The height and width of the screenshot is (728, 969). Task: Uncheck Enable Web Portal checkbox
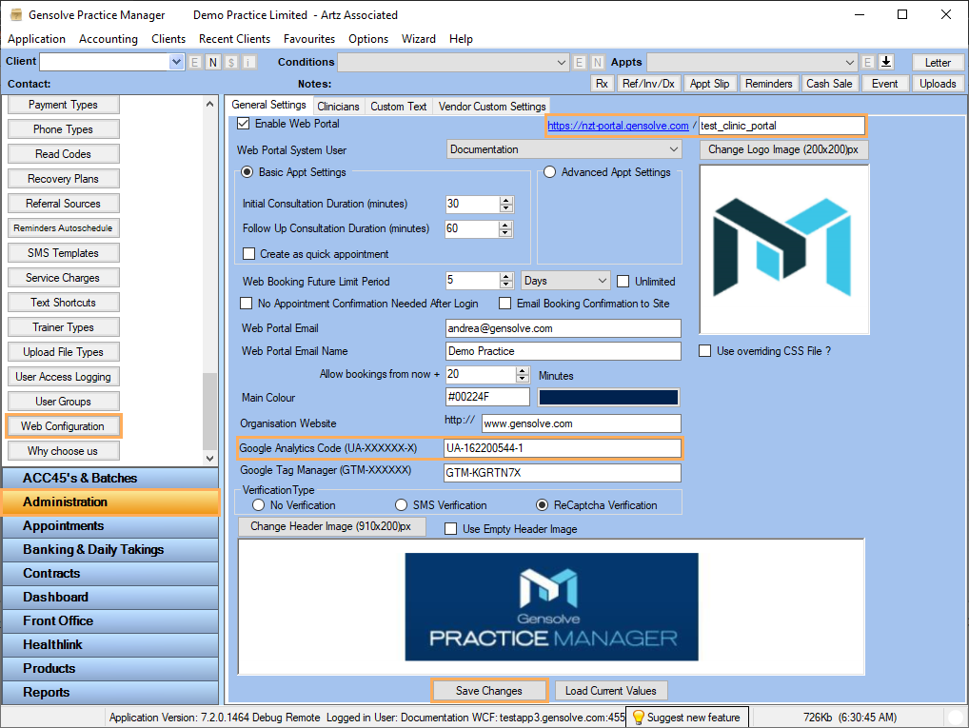244,124
